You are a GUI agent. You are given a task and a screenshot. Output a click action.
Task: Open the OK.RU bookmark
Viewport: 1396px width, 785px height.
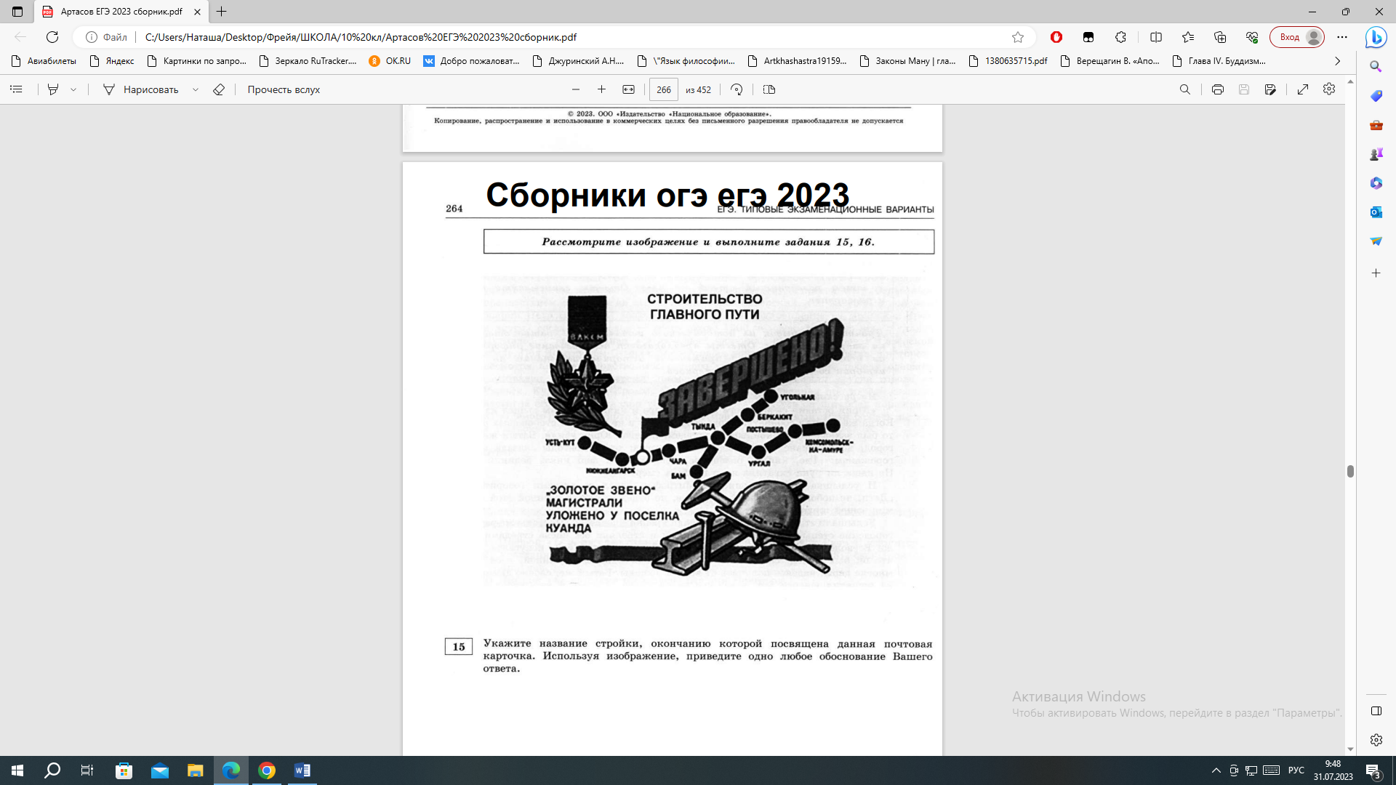[x=390, y=61]
